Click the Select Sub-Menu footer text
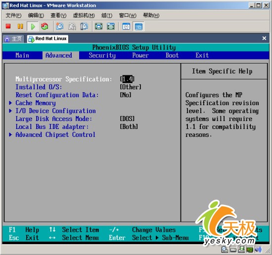272x255 pixels. 160,238
